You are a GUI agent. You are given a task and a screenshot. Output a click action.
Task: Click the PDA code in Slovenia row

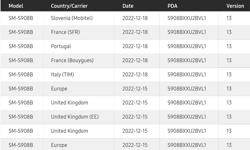187,18
